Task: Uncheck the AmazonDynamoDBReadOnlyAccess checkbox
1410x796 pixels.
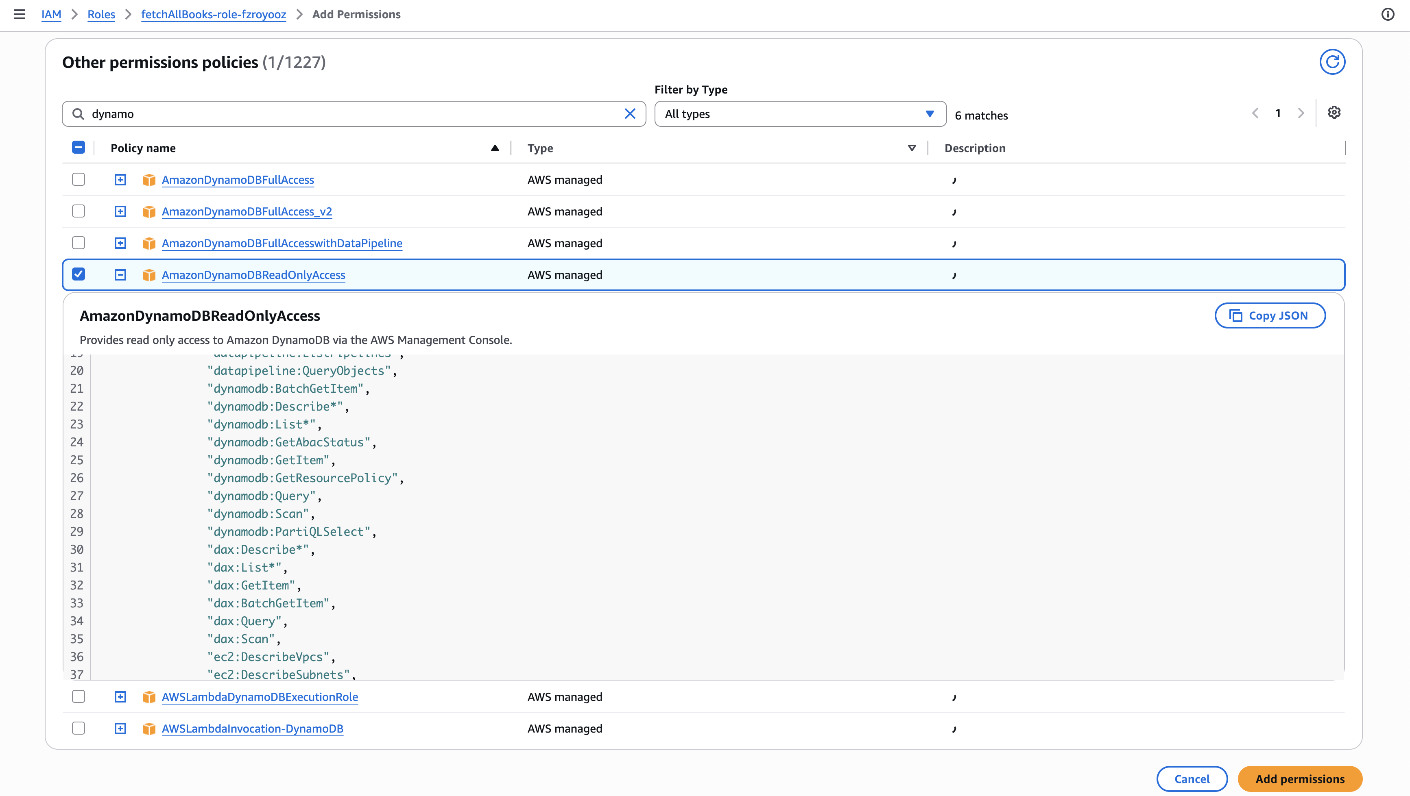Action: (78, 274)
